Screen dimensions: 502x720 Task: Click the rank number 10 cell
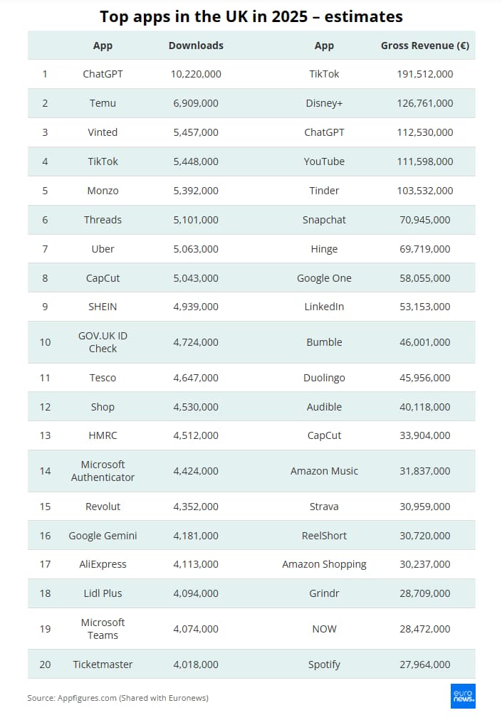point(45,342)
